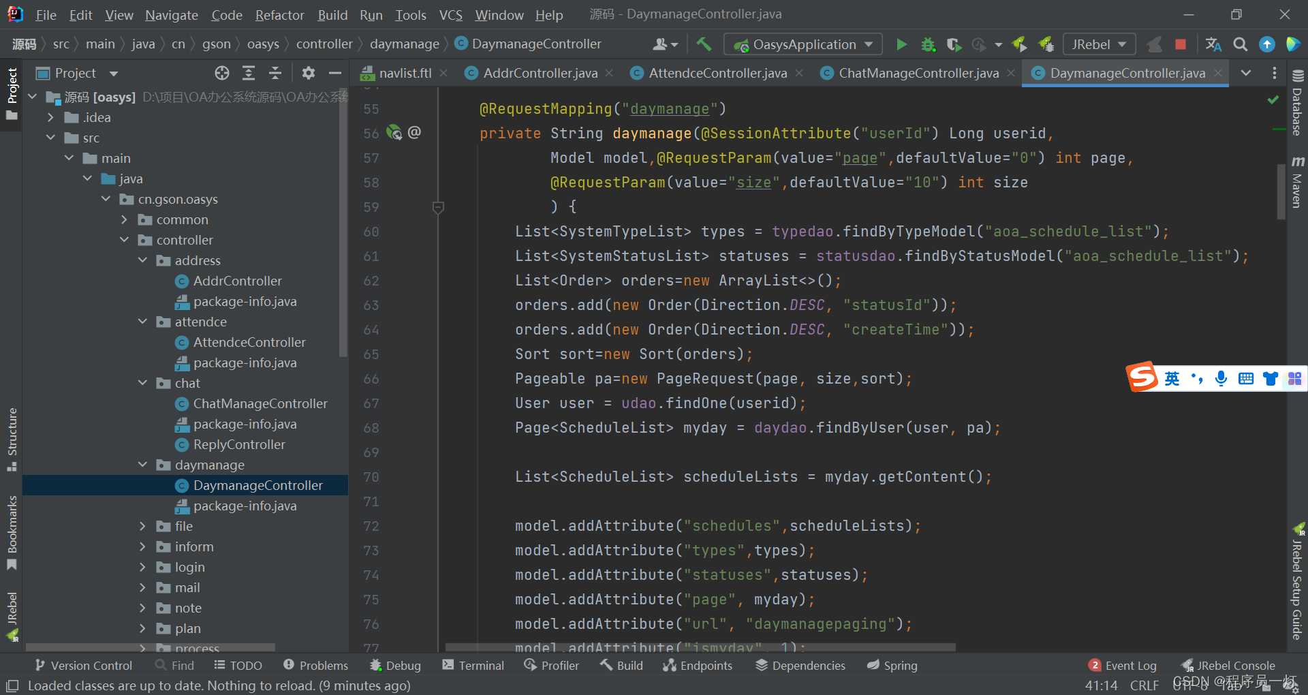The image size is (1308, 695).
Task: Collapse all in Project panel
Action: (x=275, y=73)
